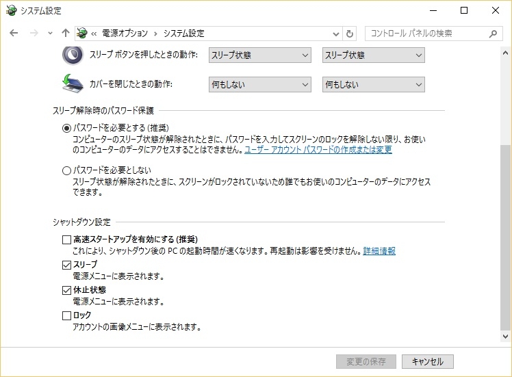Click the up-one-level arrow
Image resolution: width=512 pixels, height=377 pixels.
pyautogui.click(x=66, y=33)
